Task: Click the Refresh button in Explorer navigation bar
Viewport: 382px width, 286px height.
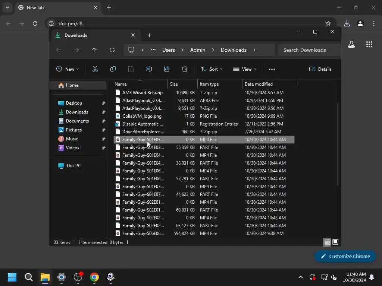Action: (x=112, y=50)
